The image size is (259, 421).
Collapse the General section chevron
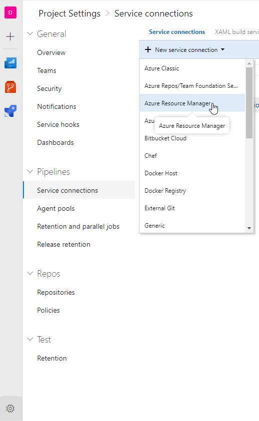(x=30, y=34)
